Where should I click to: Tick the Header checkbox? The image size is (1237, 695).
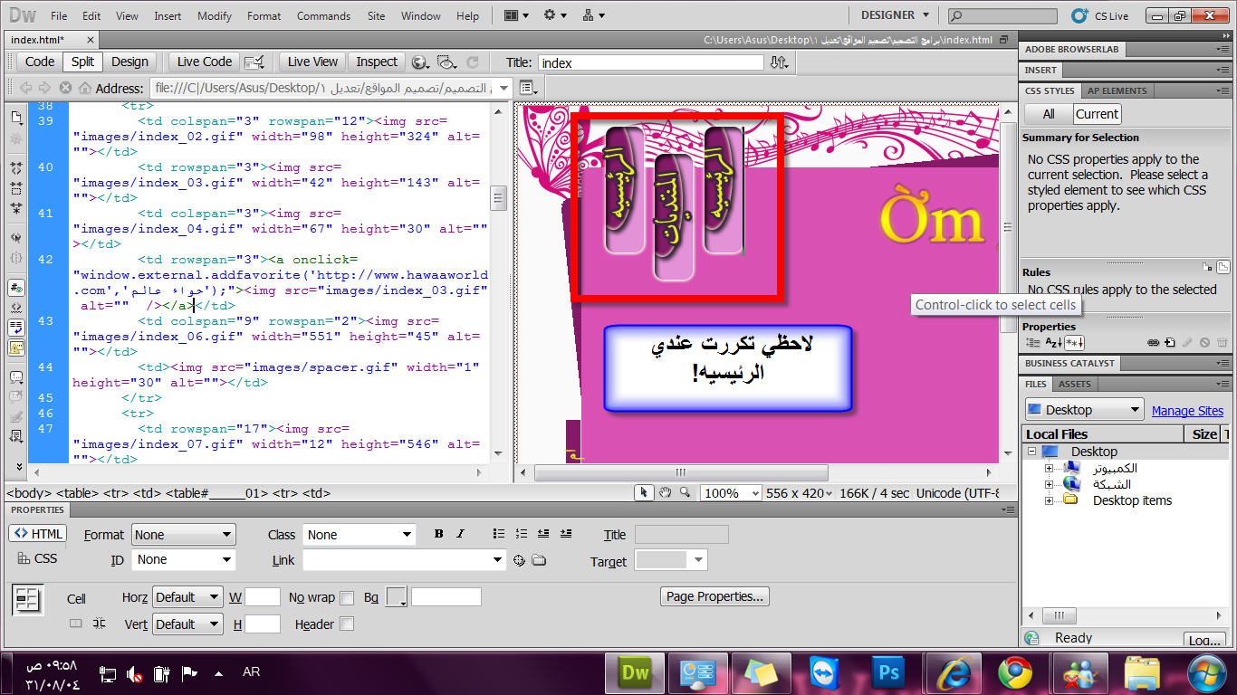pos(346,624)
